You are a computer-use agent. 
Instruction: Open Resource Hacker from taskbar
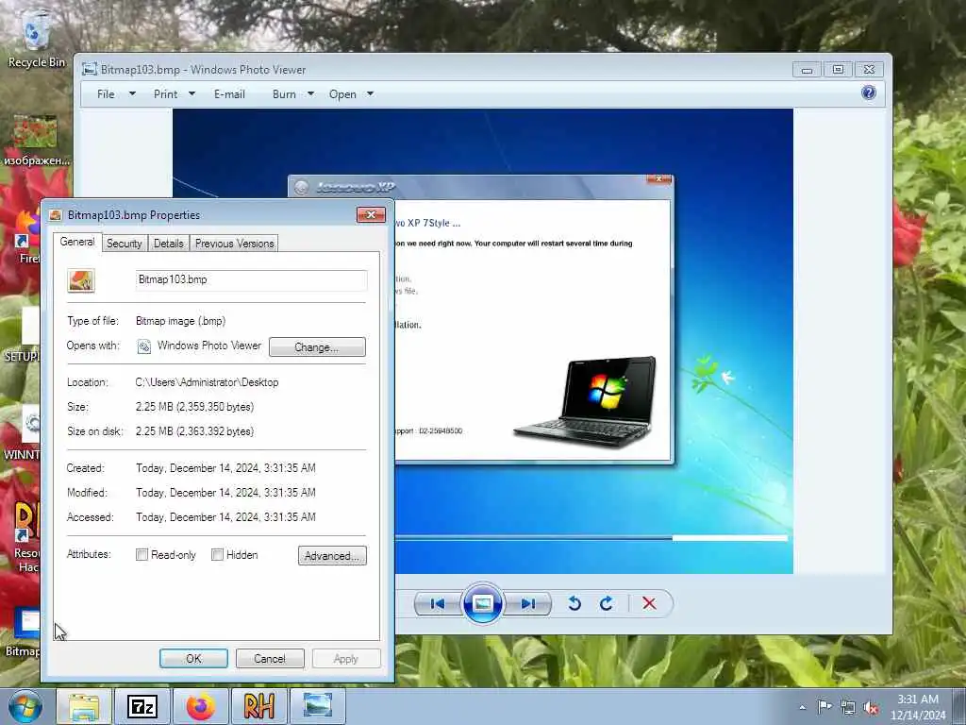[x=258, y=706]
